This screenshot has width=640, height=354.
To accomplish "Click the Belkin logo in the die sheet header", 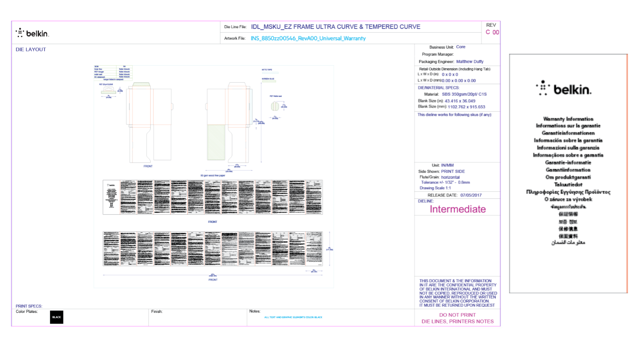I will pos(32,33).
